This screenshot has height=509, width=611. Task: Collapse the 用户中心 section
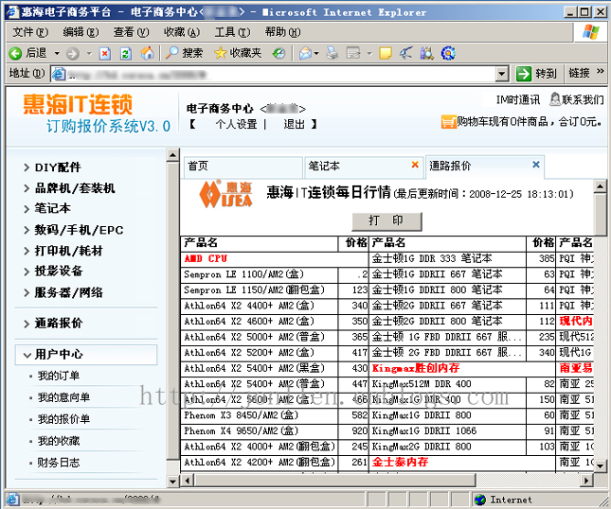click(x=86, y=355)
